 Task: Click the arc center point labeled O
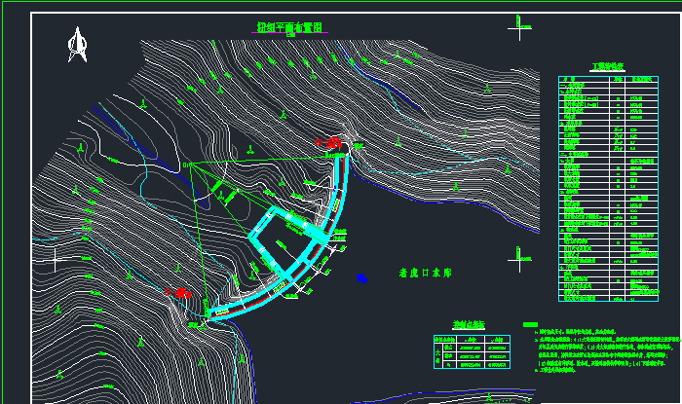coord(187,165)
